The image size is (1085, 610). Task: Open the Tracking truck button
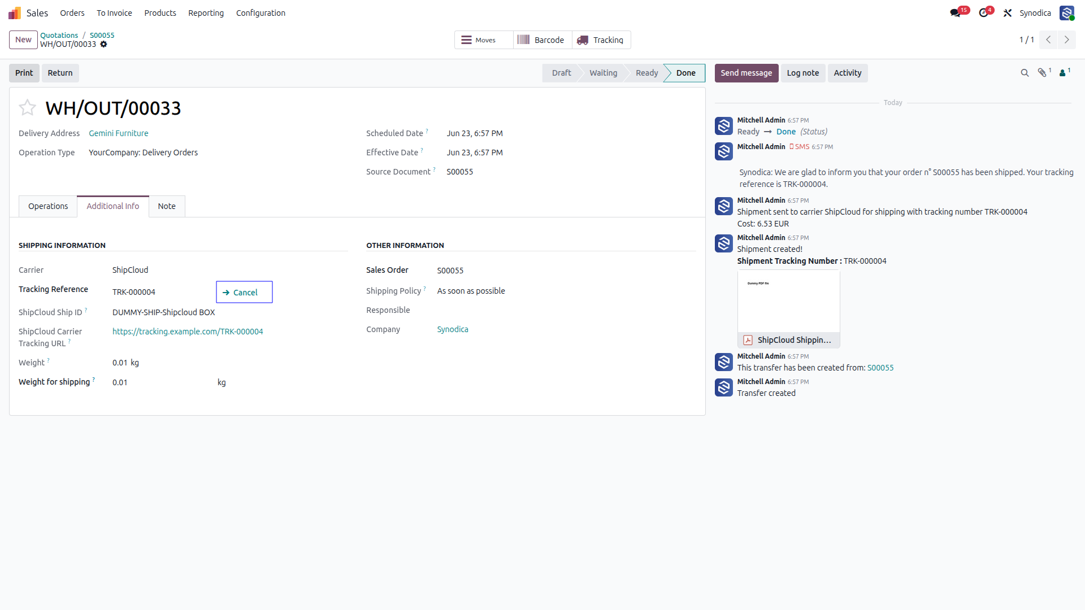tap(601, 40)
